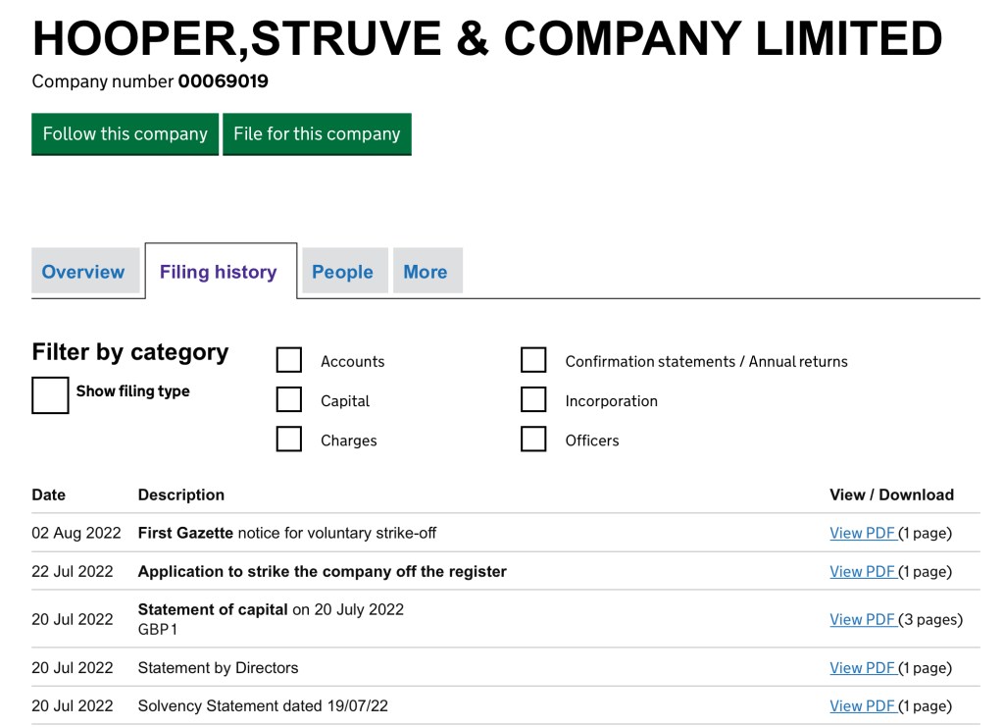Select the Filing history tab
The height and width of the screenshot is (727, 1004).
point(219,272)
